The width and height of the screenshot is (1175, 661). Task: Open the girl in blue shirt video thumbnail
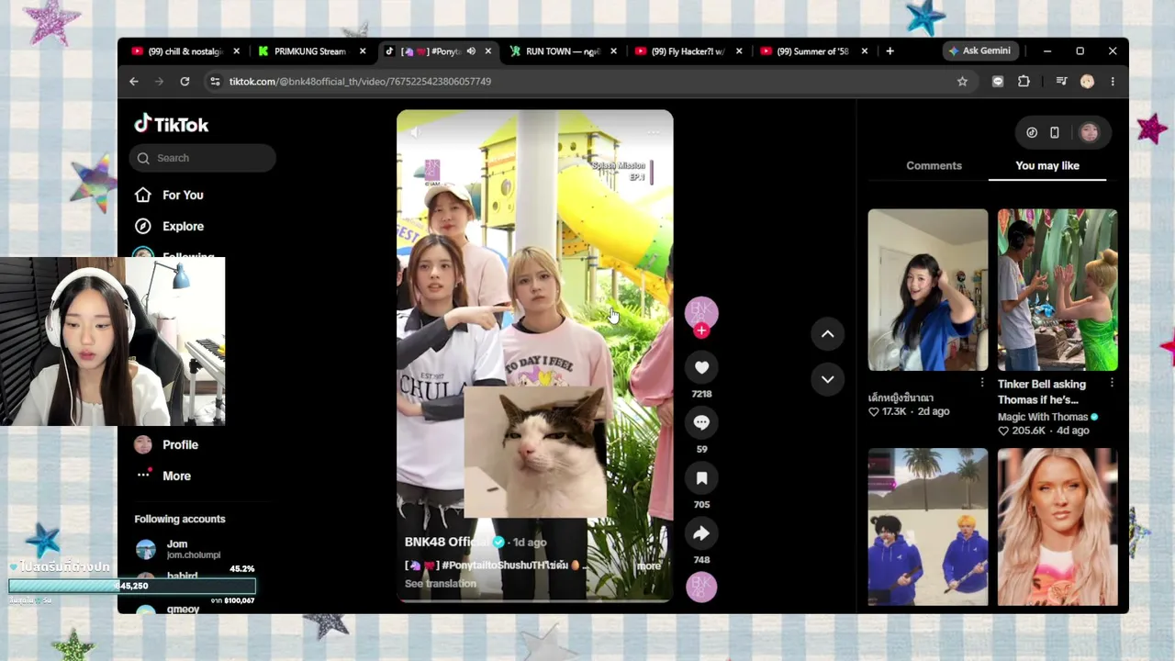click(928, 290)
